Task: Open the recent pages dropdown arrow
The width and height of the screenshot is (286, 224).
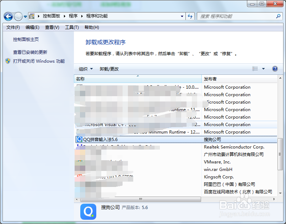Action: (25, 17)
